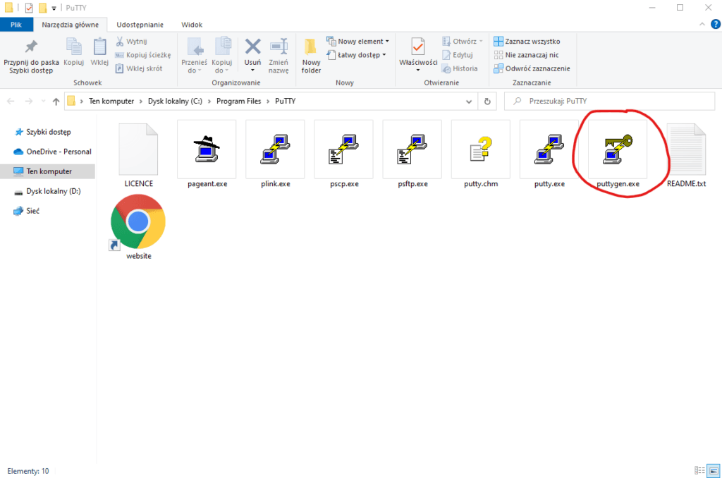Open the recent locations dropdown arrow
This screenshot has height=478, width=722.
pyautogui.click(x=43, y=102)
